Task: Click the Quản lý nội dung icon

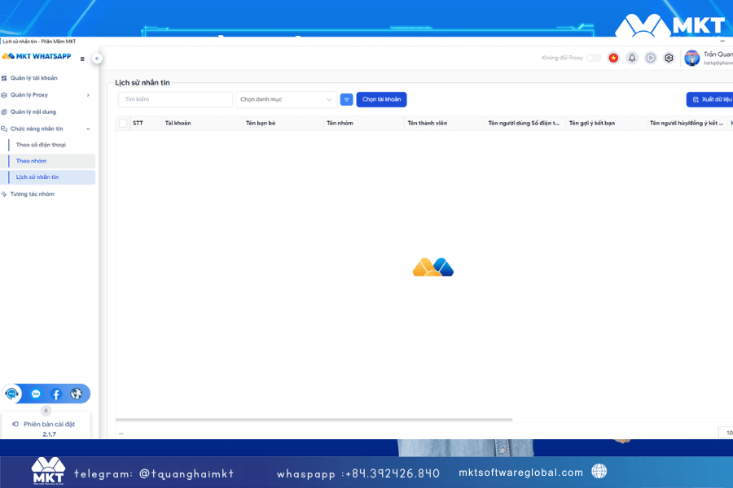Action: pos(4,112)
